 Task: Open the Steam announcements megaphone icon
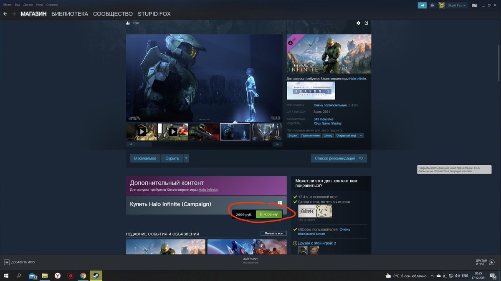pyautogui.click(x=422, y=5)
